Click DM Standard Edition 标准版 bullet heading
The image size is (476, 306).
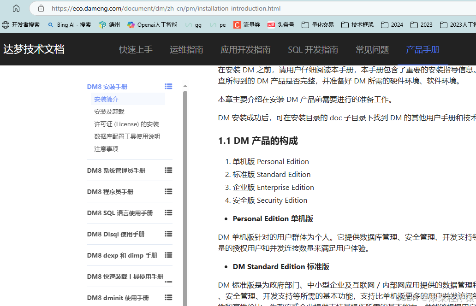[281, 266]
